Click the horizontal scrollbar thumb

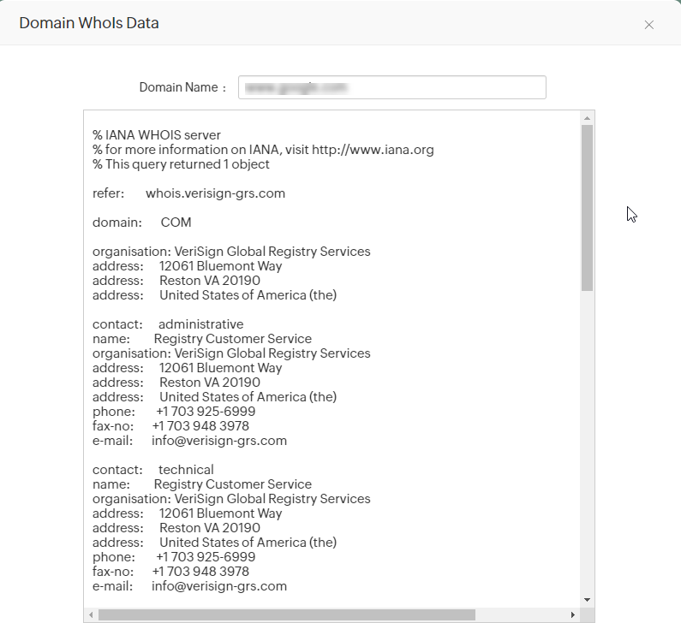287,614
